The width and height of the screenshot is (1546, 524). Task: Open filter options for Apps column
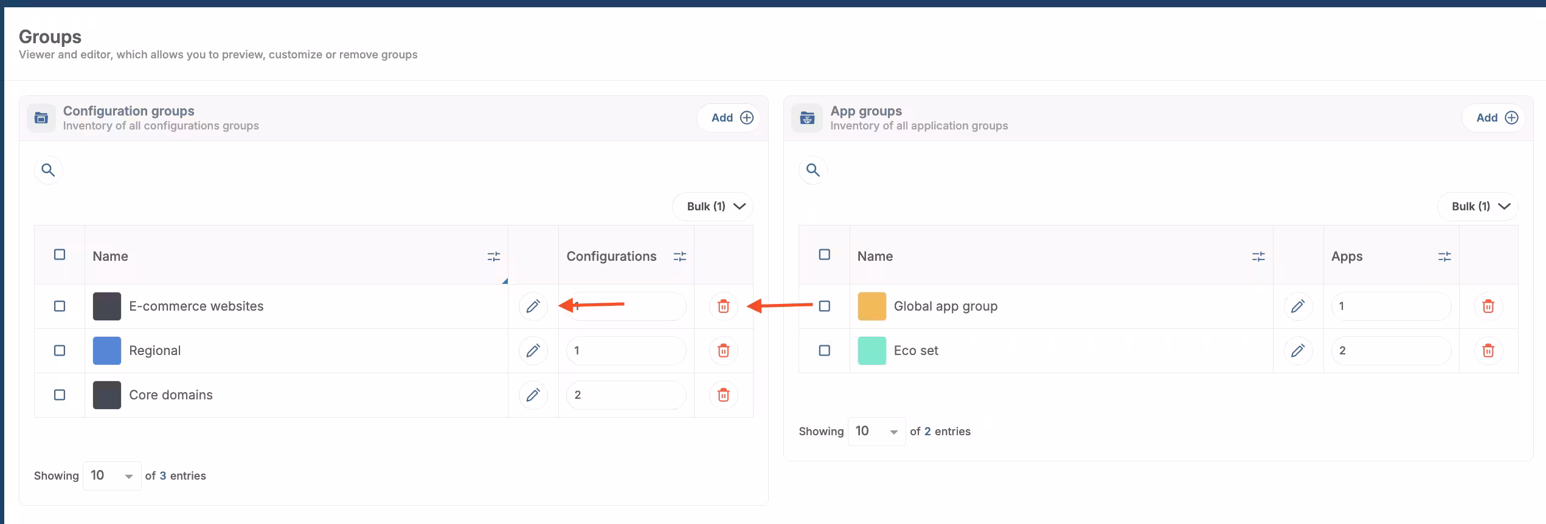coord(1444,257)
